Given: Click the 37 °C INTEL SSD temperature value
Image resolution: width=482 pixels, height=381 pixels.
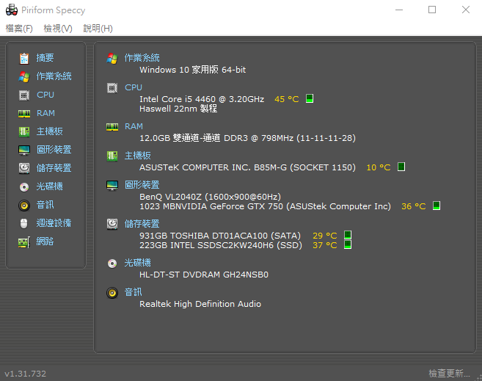Looking at the screenshot, I should click(324, 245).
